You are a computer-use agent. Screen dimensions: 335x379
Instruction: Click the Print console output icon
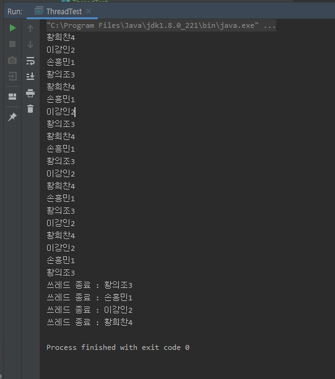click(30, 93)
